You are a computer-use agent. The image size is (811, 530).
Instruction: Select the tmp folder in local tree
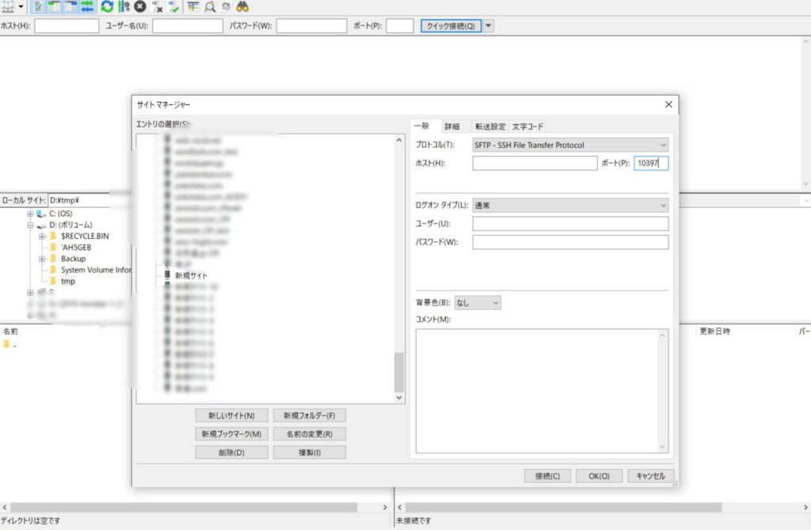68,282
